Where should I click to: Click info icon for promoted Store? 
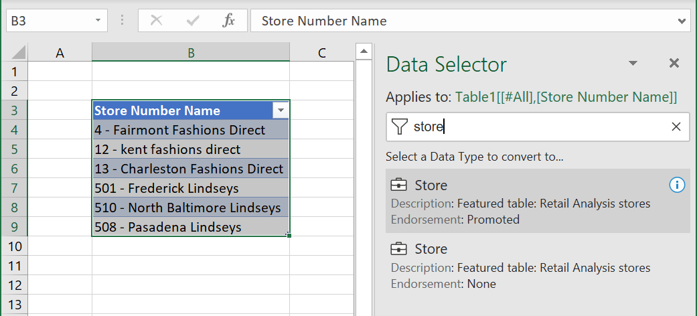677,185
